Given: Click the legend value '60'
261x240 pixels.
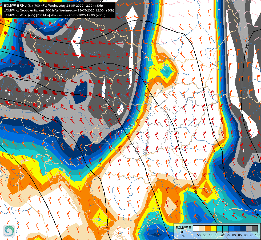Looking at the screenshot, I should tap(211, 235).
